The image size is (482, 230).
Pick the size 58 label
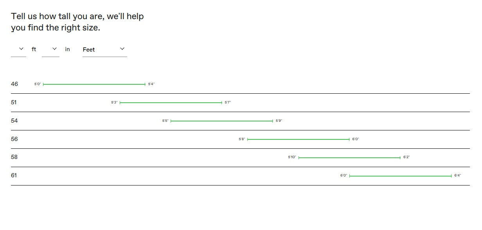click(14, 157)
